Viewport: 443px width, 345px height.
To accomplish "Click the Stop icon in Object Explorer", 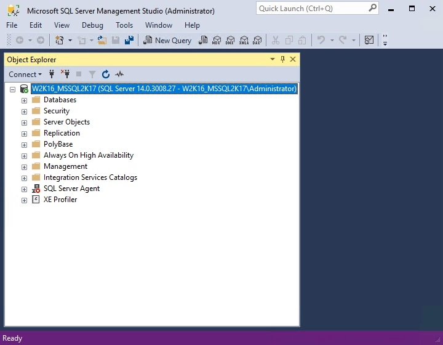I will [x=79, y=74].
